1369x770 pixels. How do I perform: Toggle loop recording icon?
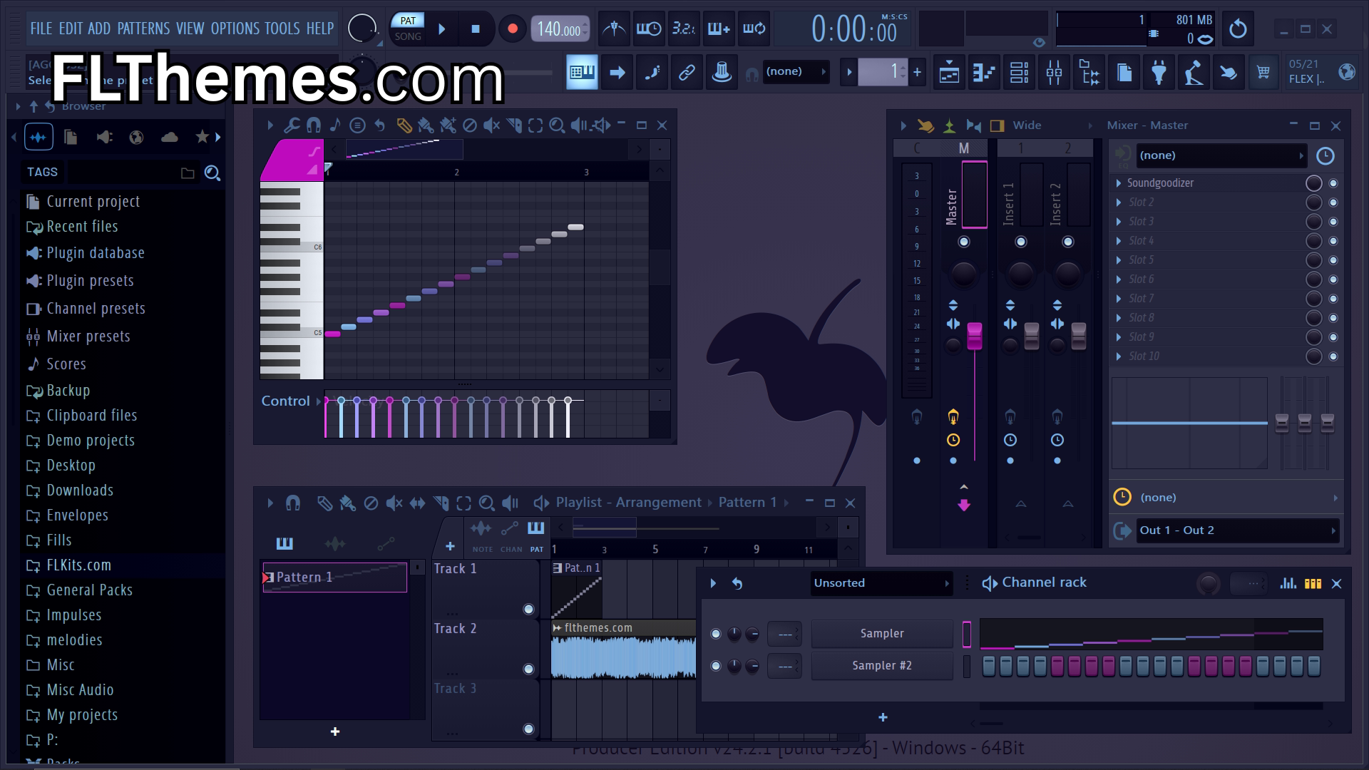pos(754,29)
